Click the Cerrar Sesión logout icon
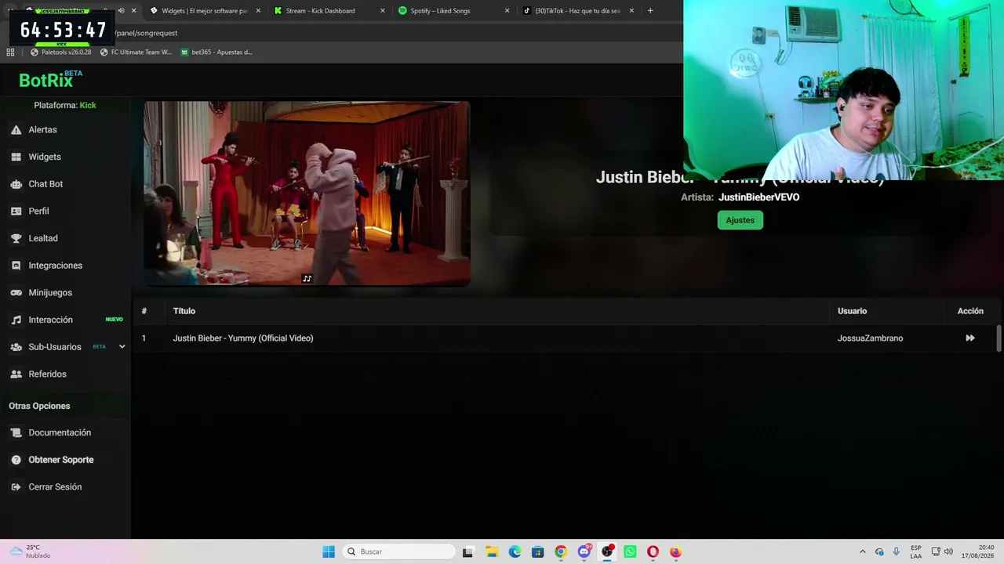Screen dimensions: 1004x564 pos(16,486)
